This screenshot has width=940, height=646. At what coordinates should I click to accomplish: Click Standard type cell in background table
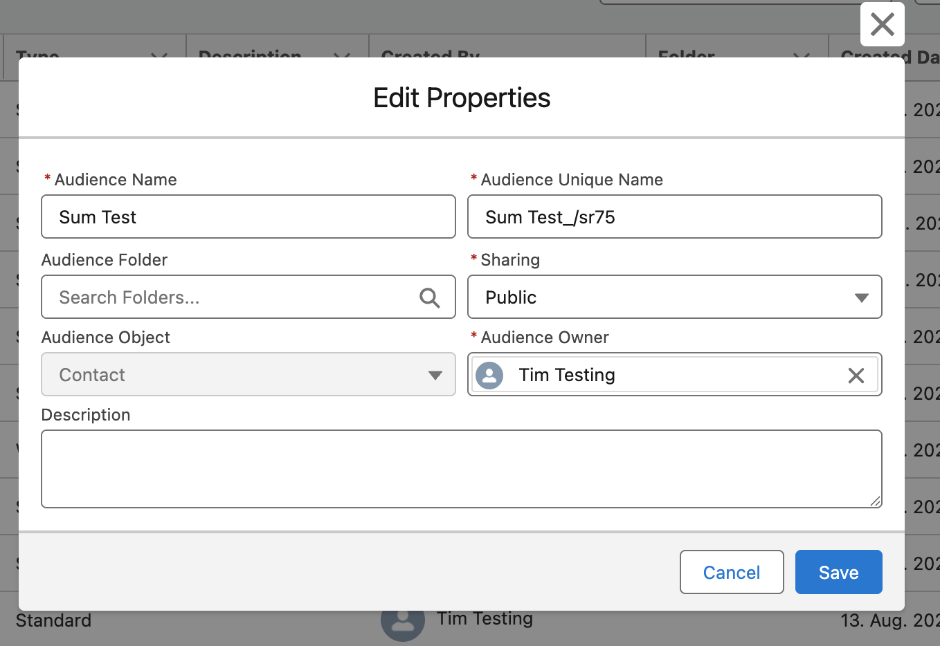[x=53, y=620]
